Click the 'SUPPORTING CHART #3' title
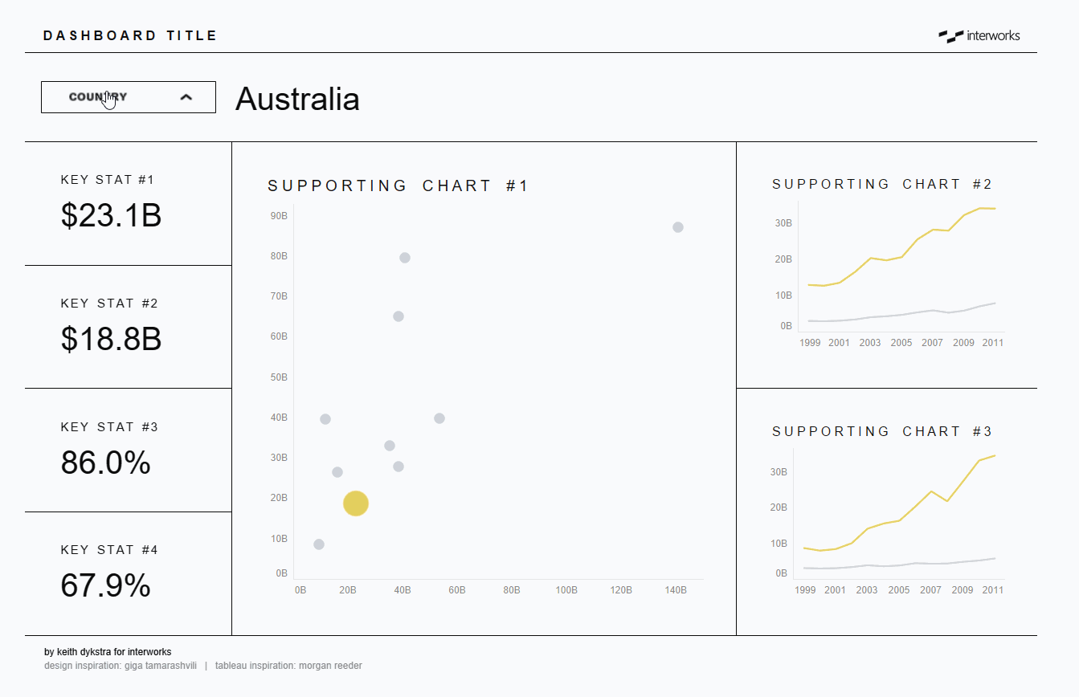This screenshot has height=697, width=1079. [x=882, y=431]
